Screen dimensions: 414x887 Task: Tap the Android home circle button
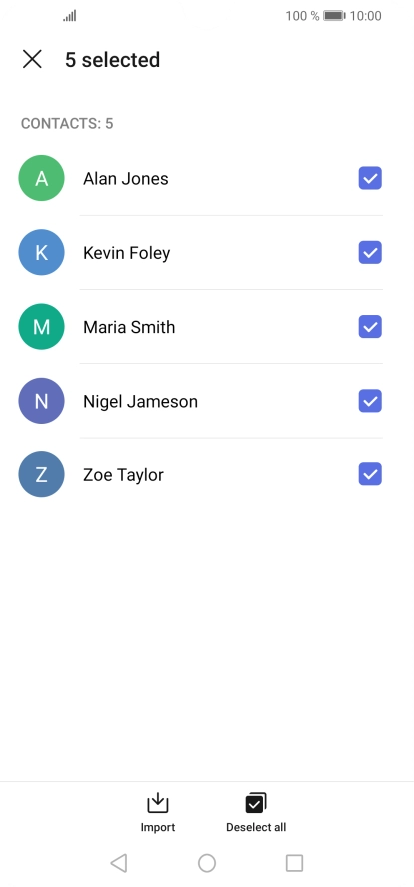[x=207, y=863]
